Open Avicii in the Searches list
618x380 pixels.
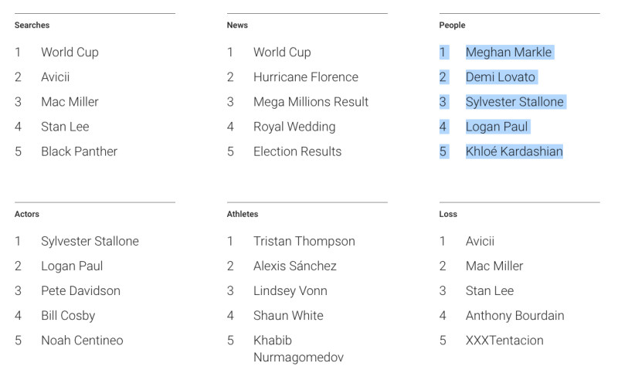click(55, 77)
